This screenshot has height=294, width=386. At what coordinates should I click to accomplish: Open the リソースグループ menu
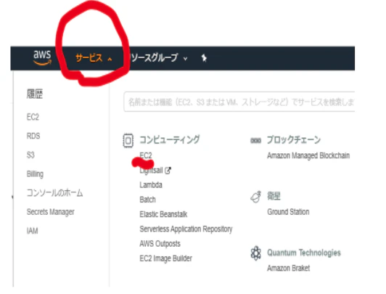point(155,58)
